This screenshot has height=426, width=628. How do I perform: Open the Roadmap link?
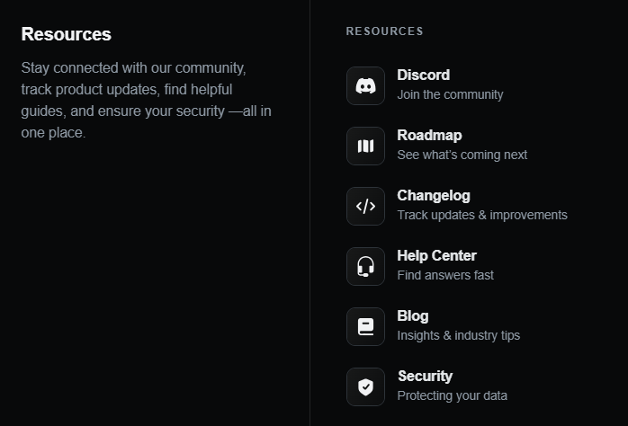point(429,136)
